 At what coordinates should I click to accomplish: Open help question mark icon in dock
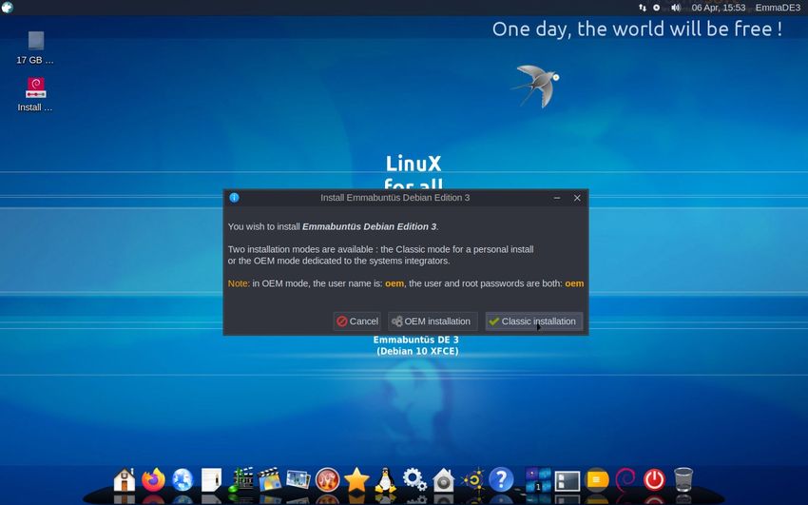click(x=501, y=479)
